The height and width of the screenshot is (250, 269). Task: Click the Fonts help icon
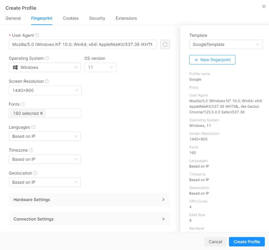[x=23, y=104]
